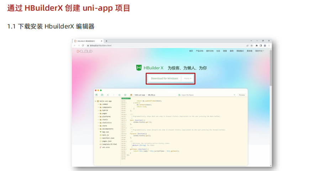Open the browser extensions puzzle icon
Image resolution: width=327 pixels, height=171 pixels.
(x=257, y=46)
